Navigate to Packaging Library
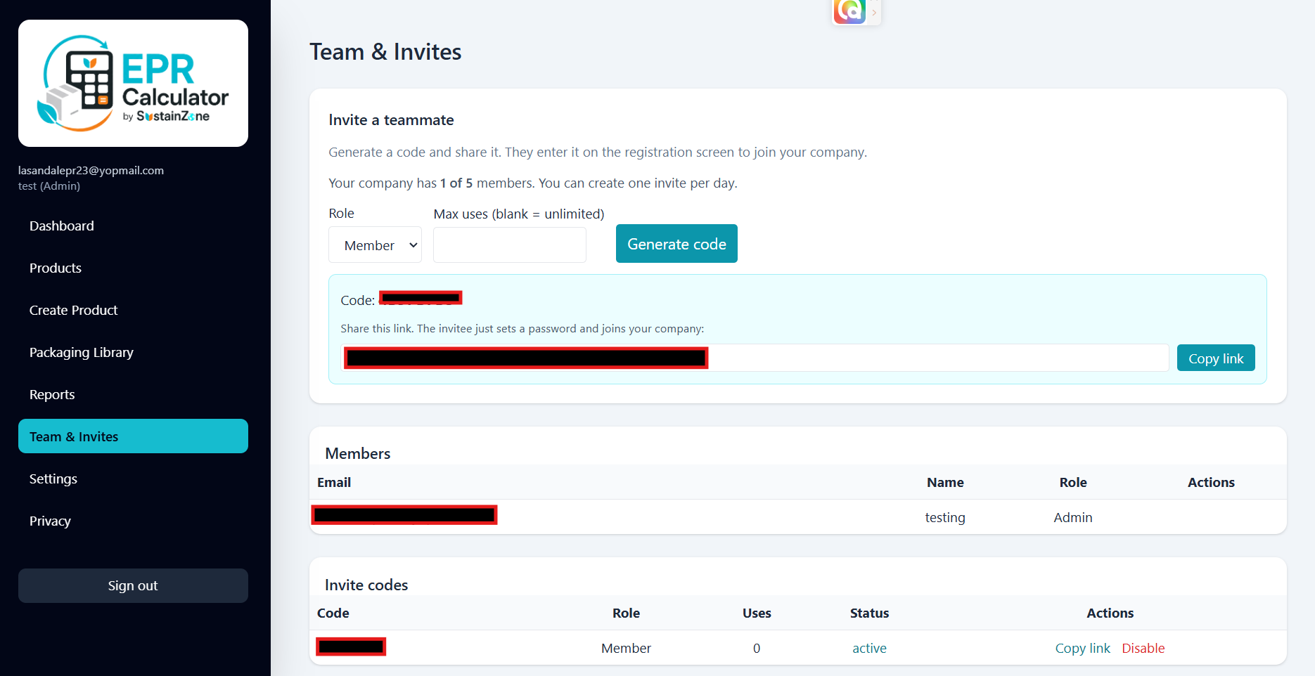Image resolution: width=1315 pixels, height=676 pixels. coord(82,352)
